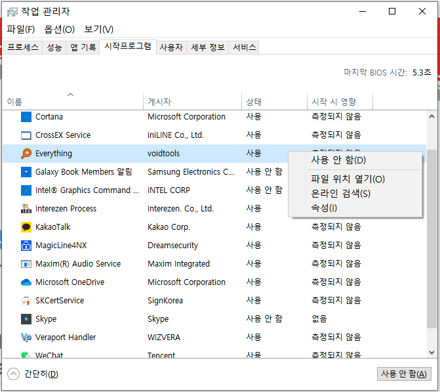440x392 pixels.
Task: Click the Interezen Process icon
Action: tap(26, 209)
